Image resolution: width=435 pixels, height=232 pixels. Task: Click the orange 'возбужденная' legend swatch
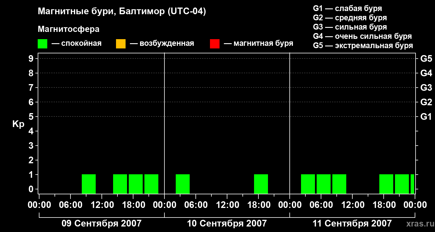tap(121, 44)
